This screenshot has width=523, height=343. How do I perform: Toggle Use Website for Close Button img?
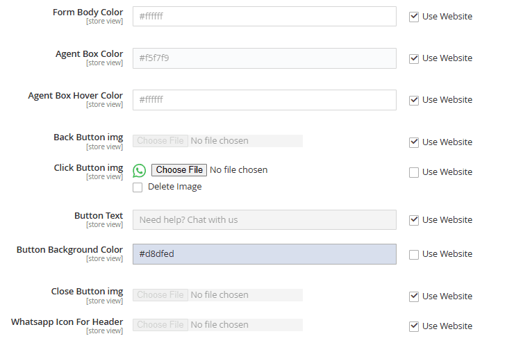(414, 296)
